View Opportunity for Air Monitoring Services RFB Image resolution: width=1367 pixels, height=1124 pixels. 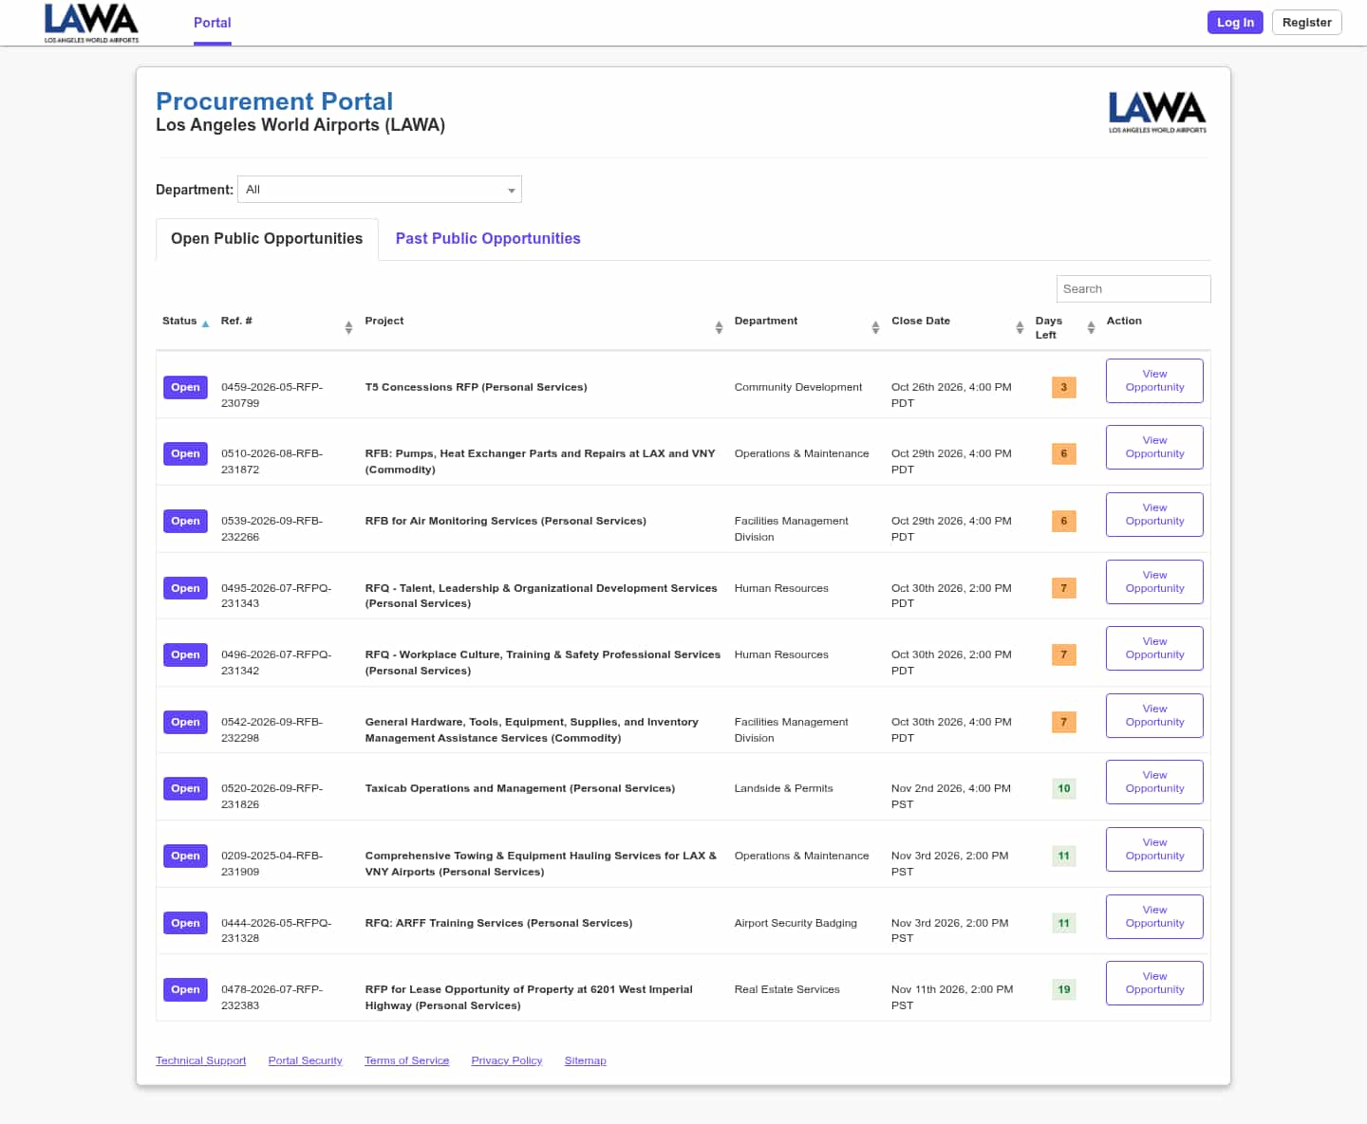click(1154, 514)
